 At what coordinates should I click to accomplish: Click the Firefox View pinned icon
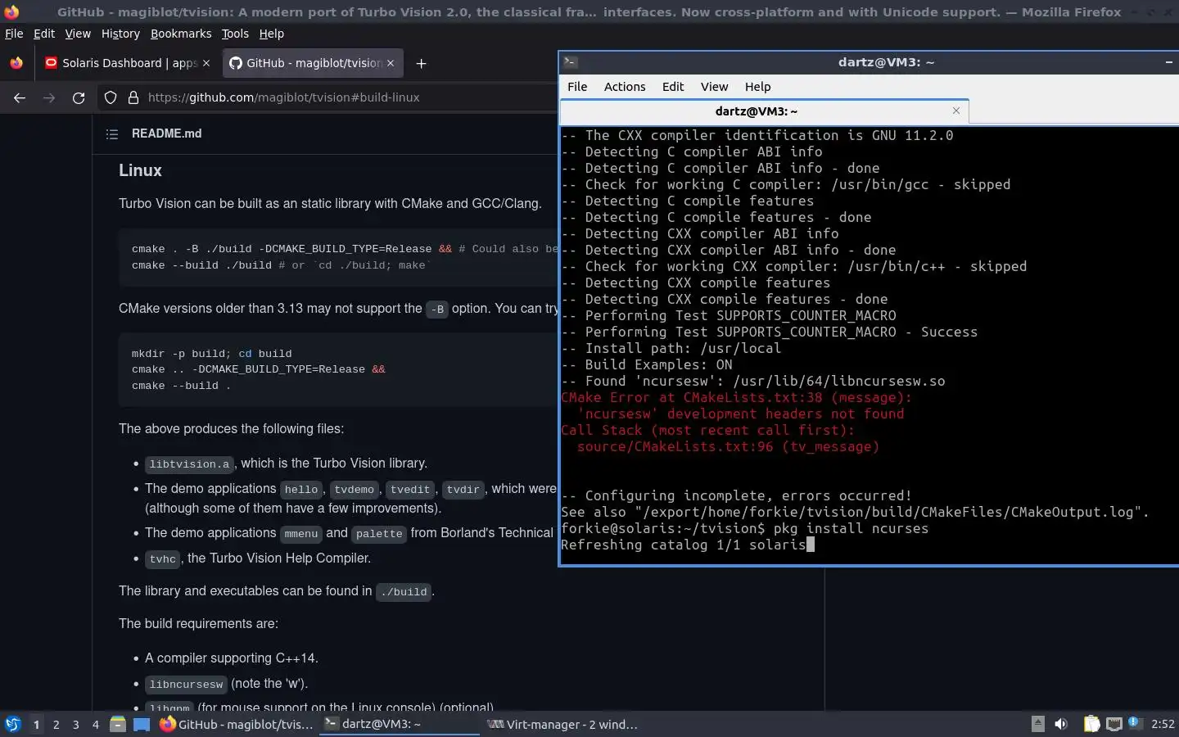16,63
